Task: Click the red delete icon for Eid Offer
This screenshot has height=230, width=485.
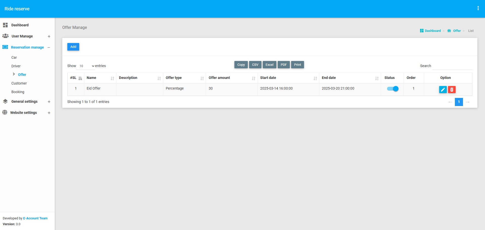Action: (452, 90)
